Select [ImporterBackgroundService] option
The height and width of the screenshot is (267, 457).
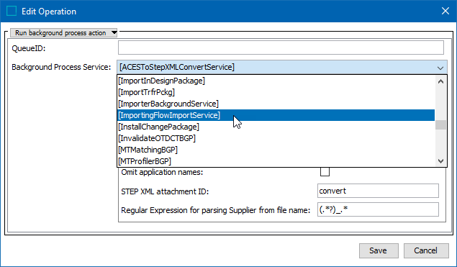[x=276, y=104]
